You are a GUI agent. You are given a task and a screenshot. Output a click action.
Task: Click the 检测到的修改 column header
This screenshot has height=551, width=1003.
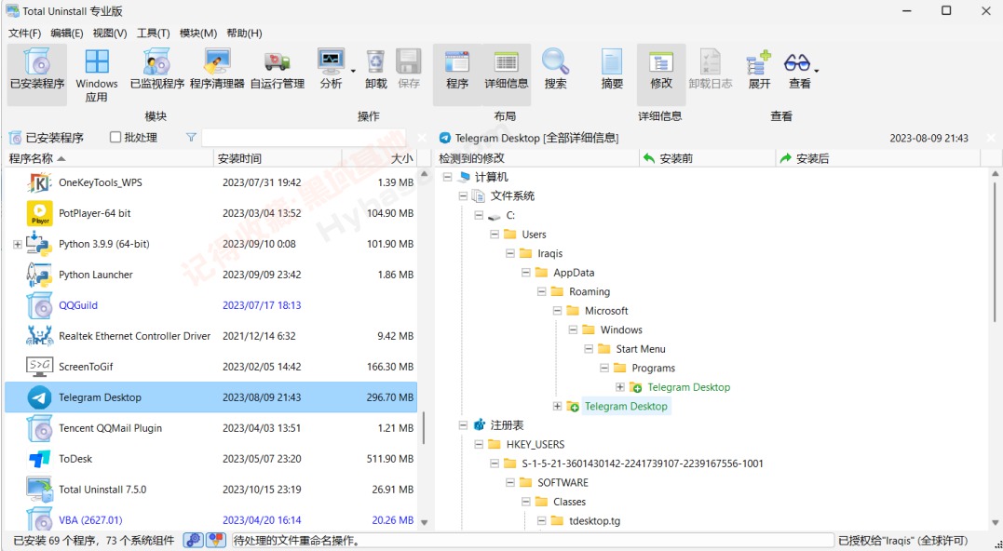536,158
